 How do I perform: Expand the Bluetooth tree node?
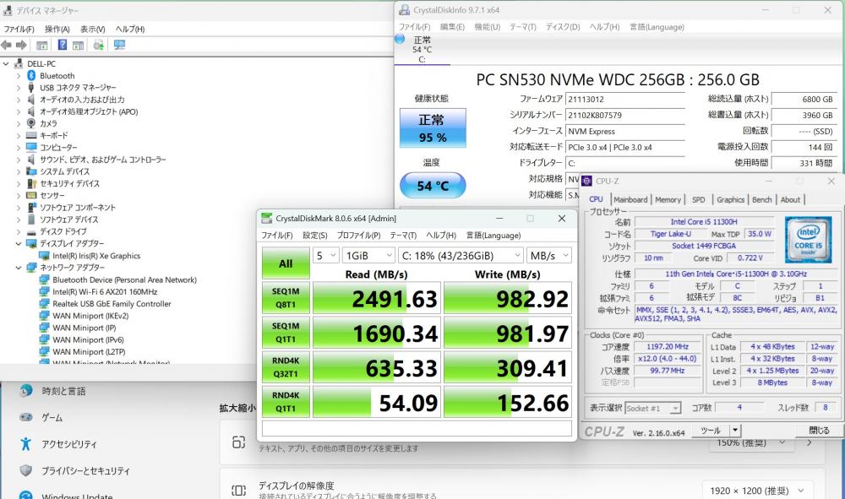click(x=19, y=75)
